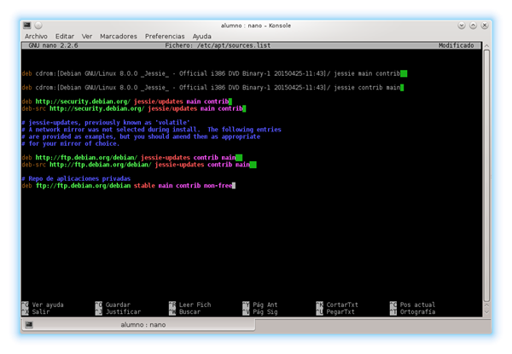
Task: Click the 'Modificado' status text
Action: (457, 45)
